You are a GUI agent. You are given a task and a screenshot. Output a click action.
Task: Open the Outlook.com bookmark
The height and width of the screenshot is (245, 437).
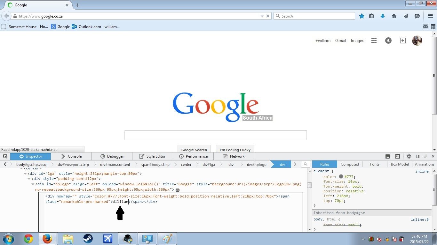point(96,27)
